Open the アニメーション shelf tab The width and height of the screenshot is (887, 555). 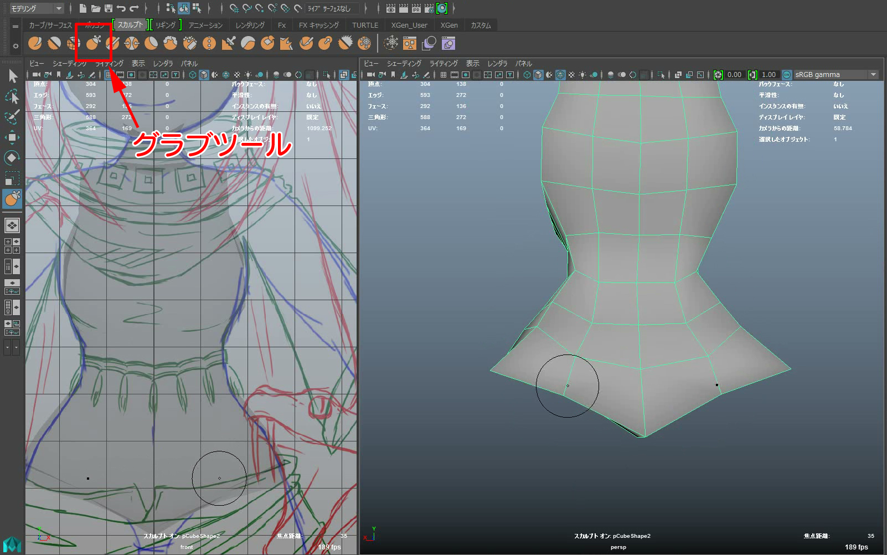coord(205,25)
